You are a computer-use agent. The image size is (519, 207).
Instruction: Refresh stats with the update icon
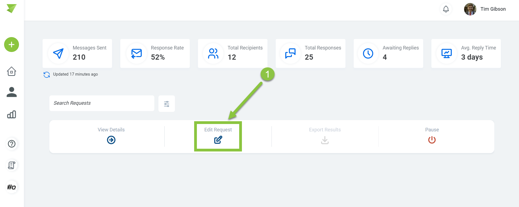click(x=47, y=74)
